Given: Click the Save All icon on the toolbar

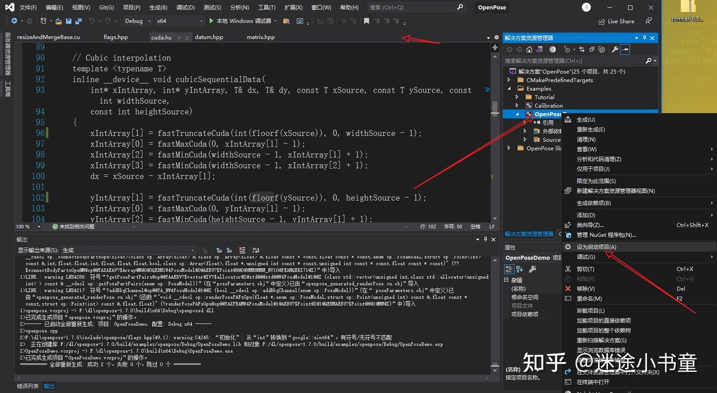Looking at the screenshot, I should (80, 21).
